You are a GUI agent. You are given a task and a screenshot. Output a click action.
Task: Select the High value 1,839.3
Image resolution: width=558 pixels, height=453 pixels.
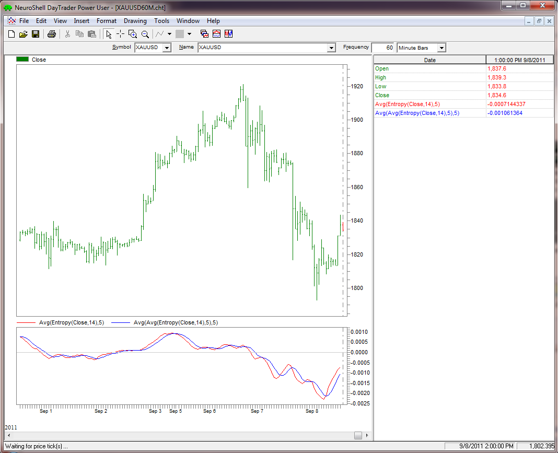click(497, 77)
